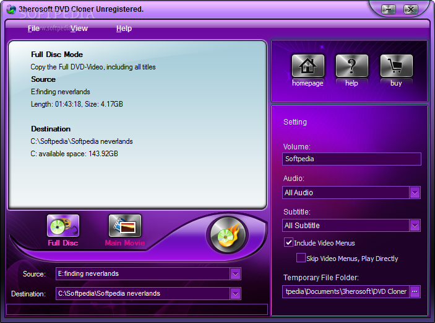The height and width of the screenshot is (323, 435).
Task: Click the 'E:finding neverlands' line in the Source info section
Action: point(61,92)
